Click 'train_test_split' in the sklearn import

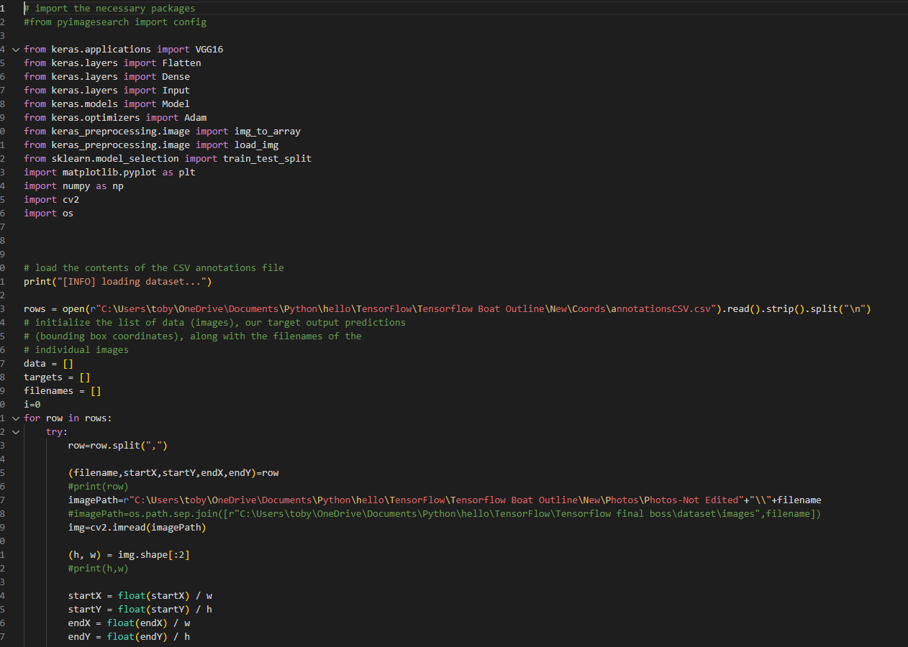(267, 159)
